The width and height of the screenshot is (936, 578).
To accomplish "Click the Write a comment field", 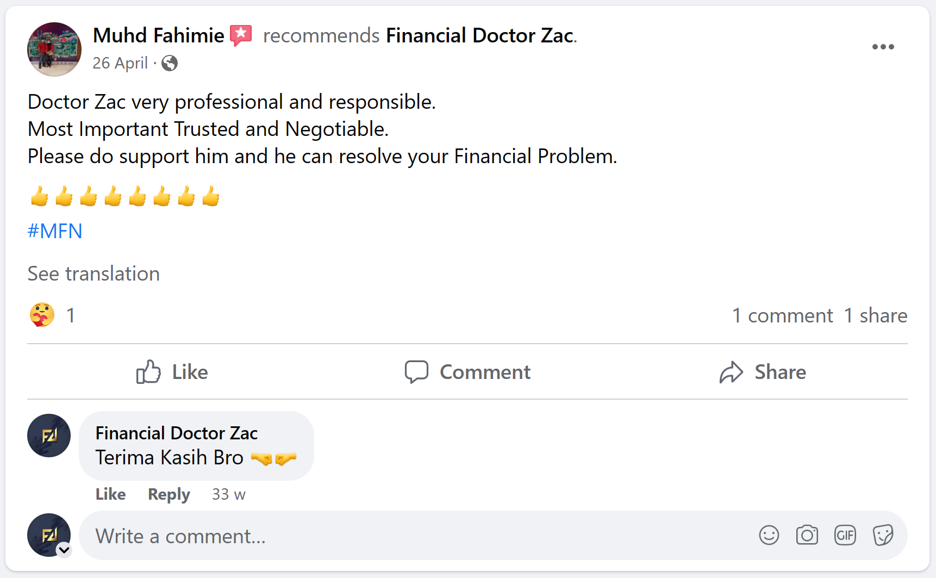I will pyautogui.click(x=413, y=536).
